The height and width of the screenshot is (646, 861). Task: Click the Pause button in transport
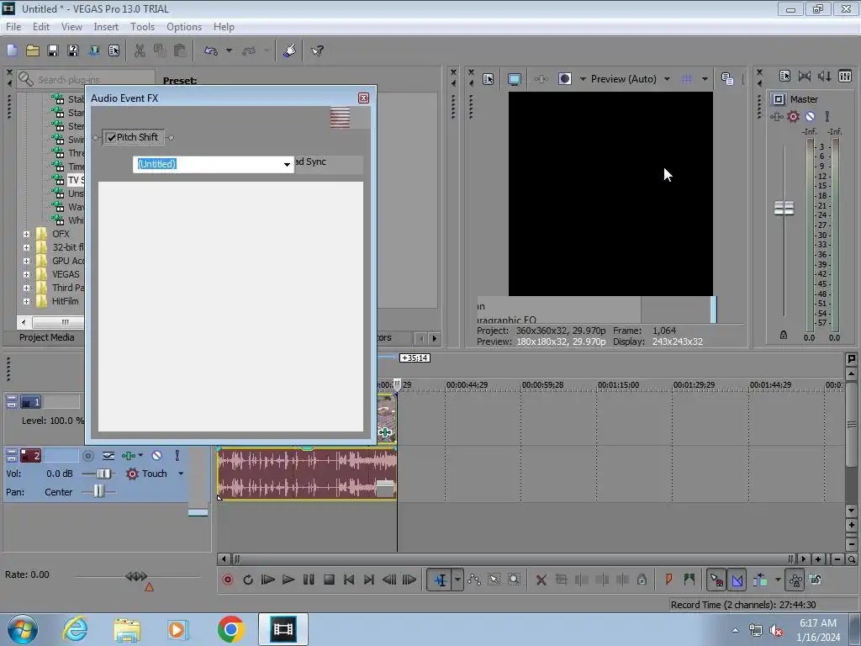tap(309, 580)
